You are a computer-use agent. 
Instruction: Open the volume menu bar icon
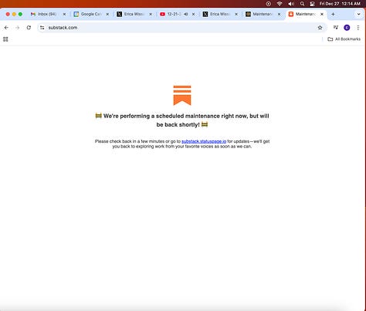click(x=291, y=4)
